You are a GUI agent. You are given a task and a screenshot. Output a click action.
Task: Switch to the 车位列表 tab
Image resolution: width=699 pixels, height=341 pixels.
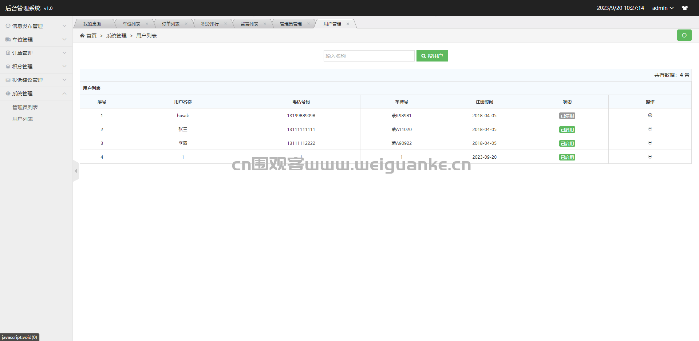(x=131, y=24)
